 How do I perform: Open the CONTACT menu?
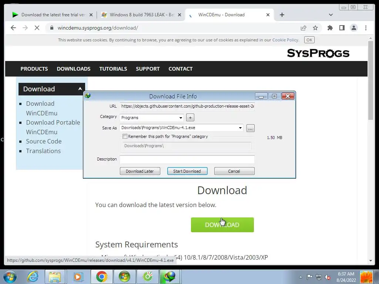(x=181, y=69)
